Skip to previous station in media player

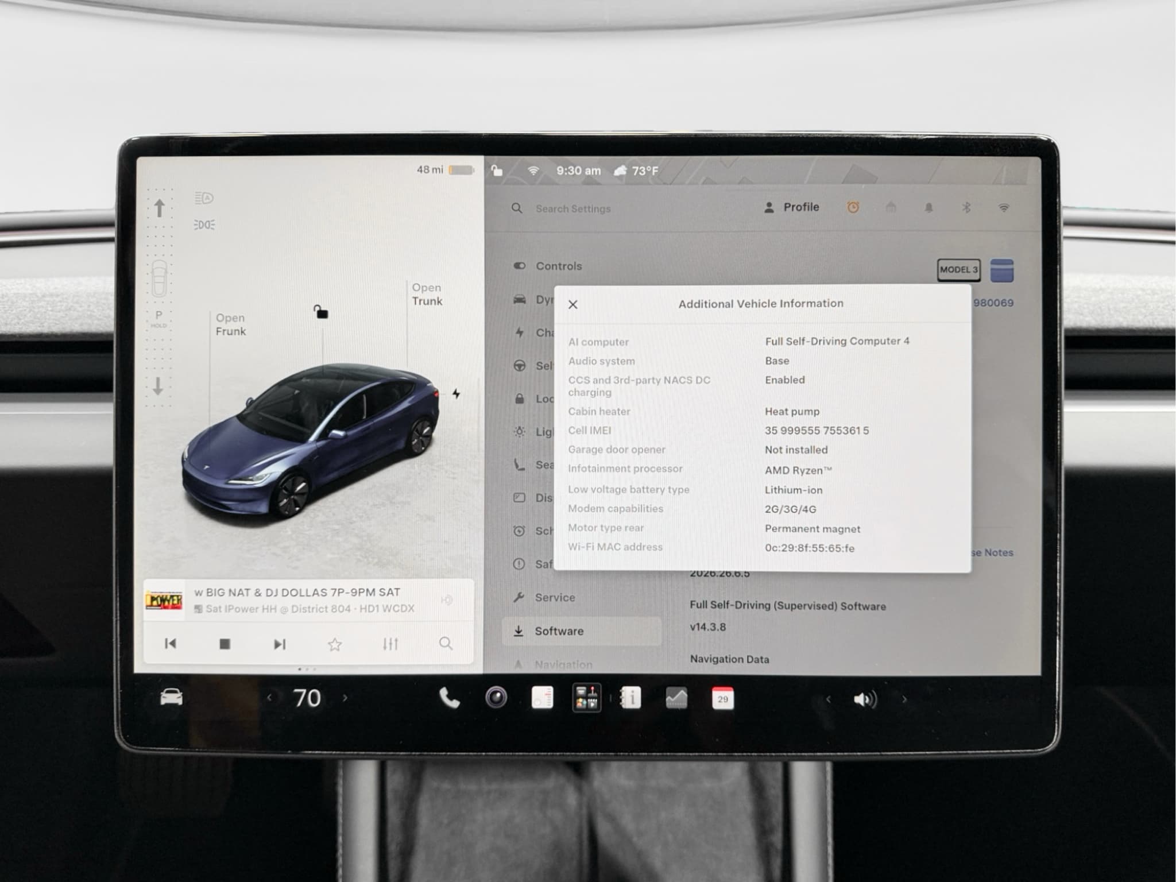tap(171, 644)
